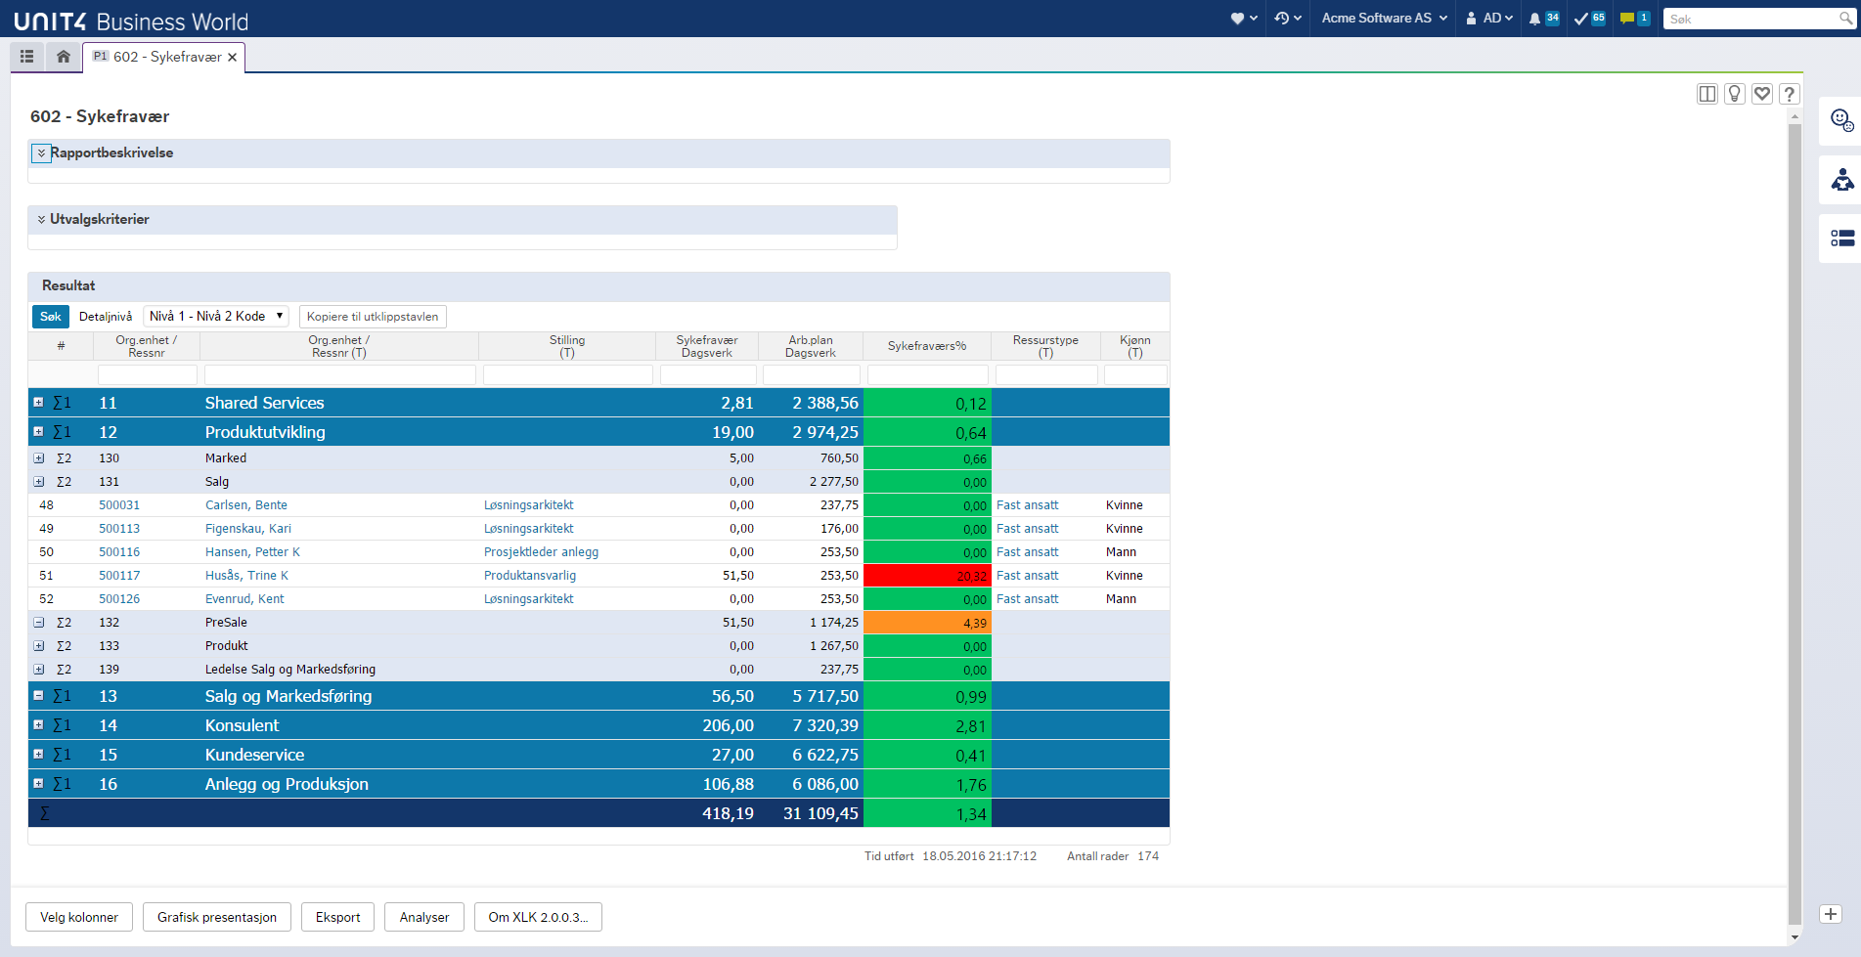Viewport: 1861px width, 957px height.
Task: Click the magnifier icon in the search box
Action: coord(1845,19)
